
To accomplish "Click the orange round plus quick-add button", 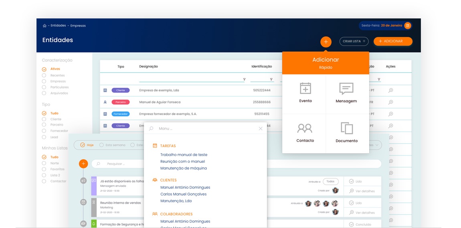I will (326, 42).
